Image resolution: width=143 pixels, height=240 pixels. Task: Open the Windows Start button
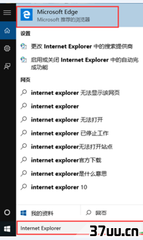[7, 229]
